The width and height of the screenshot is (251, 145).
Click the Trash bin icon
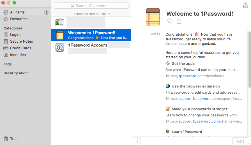point(6,139)
